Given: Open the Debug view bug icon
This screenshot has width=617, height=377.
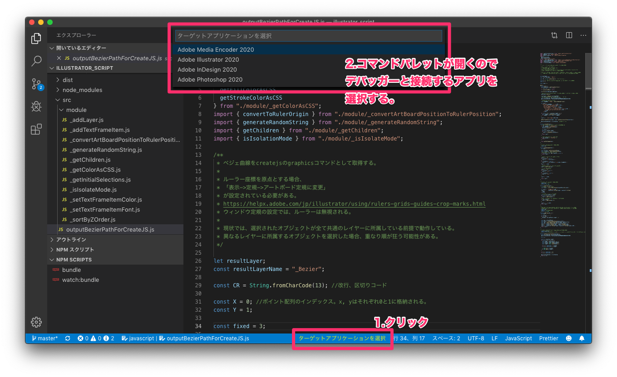Looking at the screenshot, I should (36, 107).
